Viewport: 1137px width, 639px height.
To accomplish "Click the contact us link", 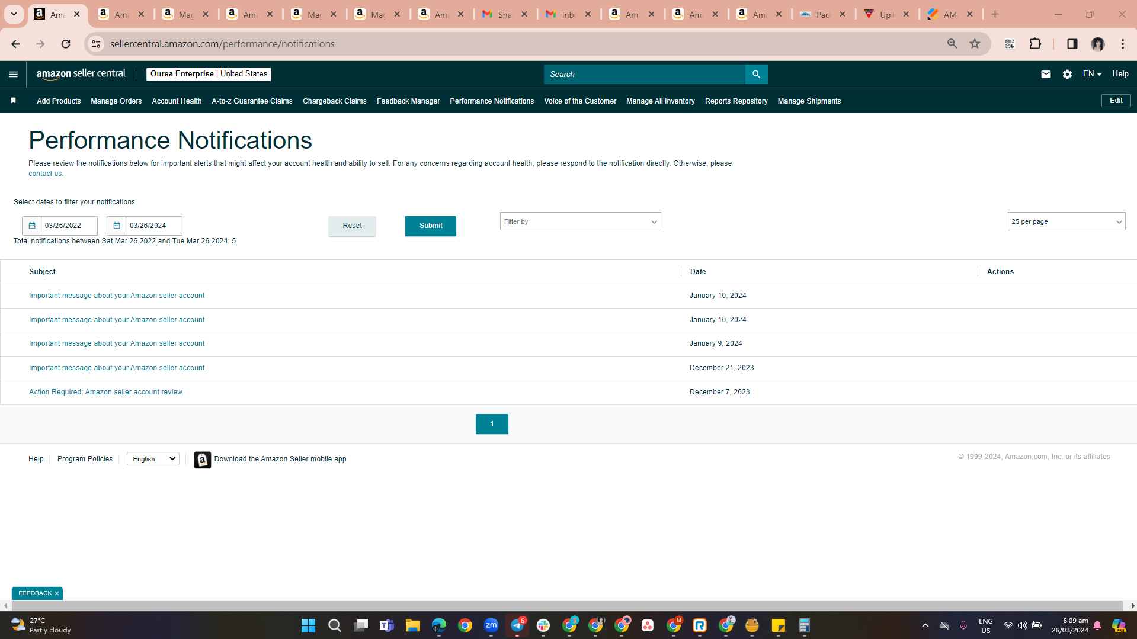I will click(x=45, y=174).
